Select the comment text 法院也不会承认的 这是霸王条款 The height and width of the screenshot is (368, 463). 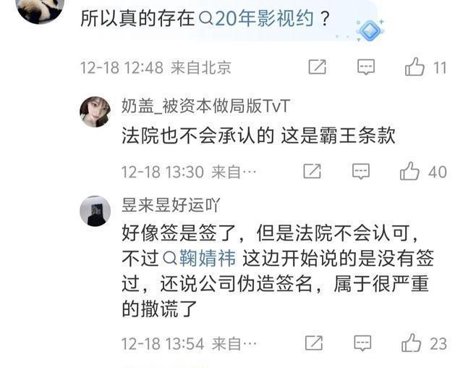(x=258, y=136)
